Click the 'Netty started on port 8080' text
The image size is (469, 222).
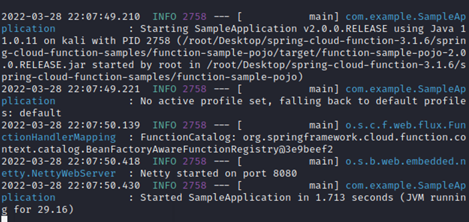tap(218, 173)
